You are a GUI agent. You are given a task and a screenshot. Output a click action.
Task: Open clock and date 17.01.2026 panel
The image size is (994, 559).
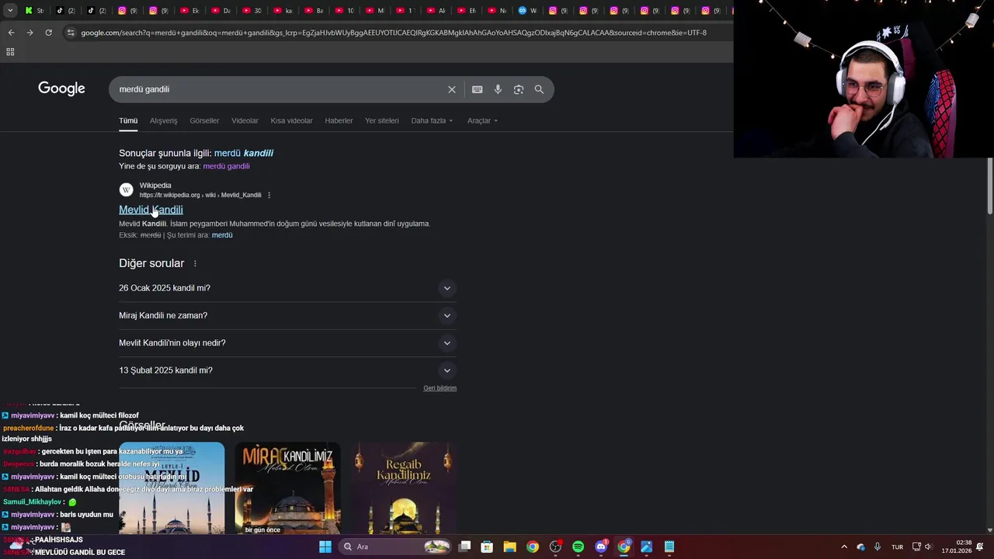point(957,547)
